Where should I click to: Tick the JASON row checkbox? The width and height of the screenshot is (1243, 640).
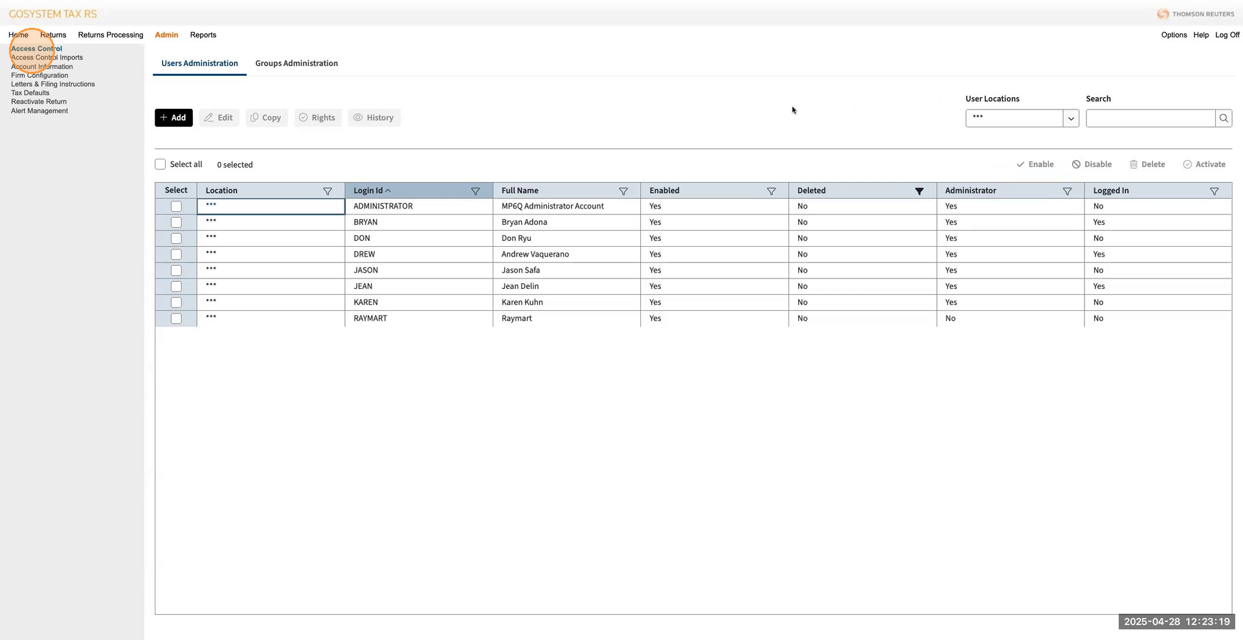pyautogui.click(x=176, y=270)
